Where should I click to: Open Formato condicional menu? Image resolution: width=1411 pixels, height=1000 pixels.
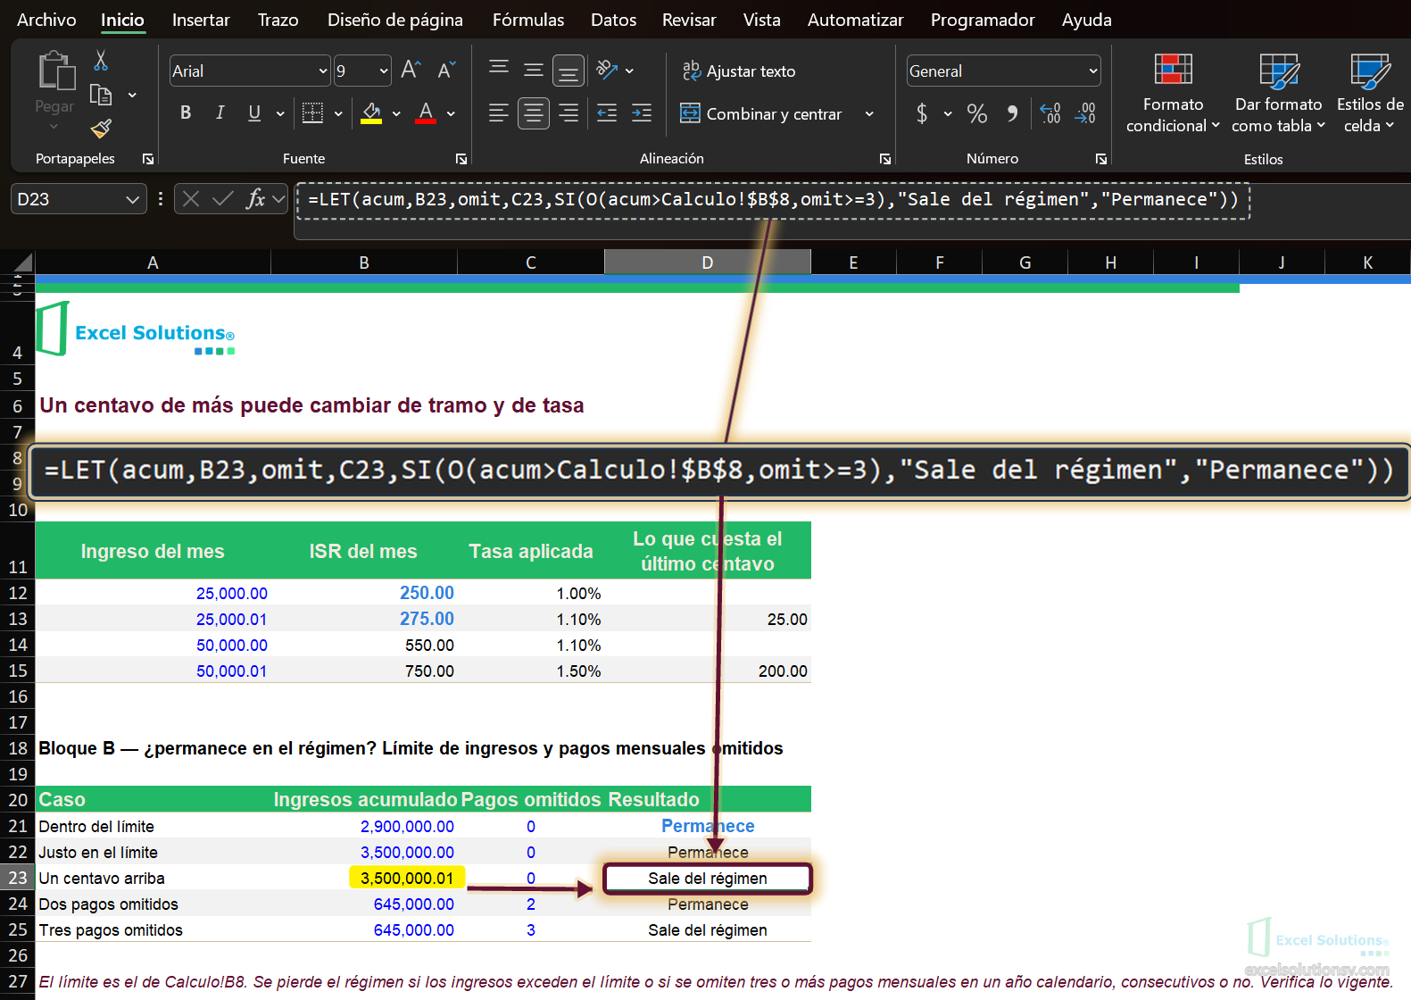1173,93
